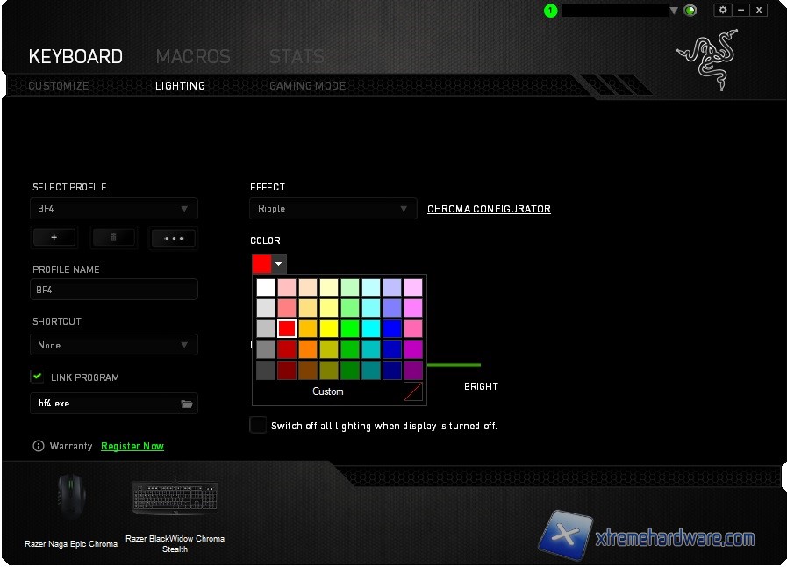The image size is (787, 567).
Task: Open settings via the top gear icon
Action: [x=723, y=10]
